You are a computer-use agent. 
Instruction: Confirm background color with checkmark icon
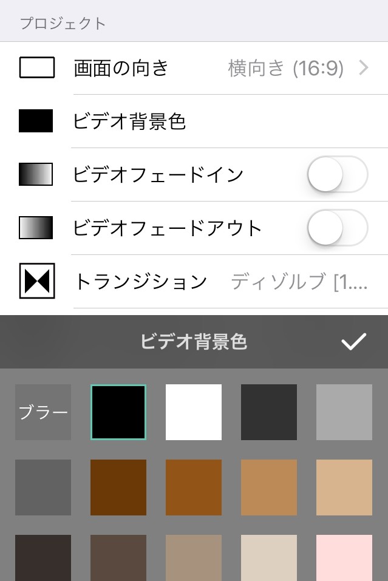[353, 342]
